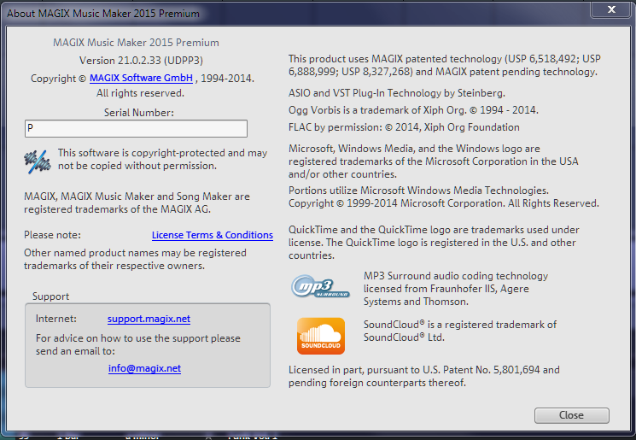The image size is (636, 440).
Task: Click the 'Ogg Vorbis is a trademark' line
Action: [413, 110]
